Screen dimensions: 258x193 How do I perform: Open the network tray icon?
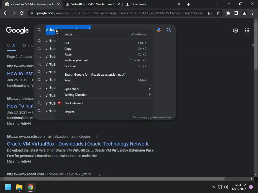(x=220, y=187)
